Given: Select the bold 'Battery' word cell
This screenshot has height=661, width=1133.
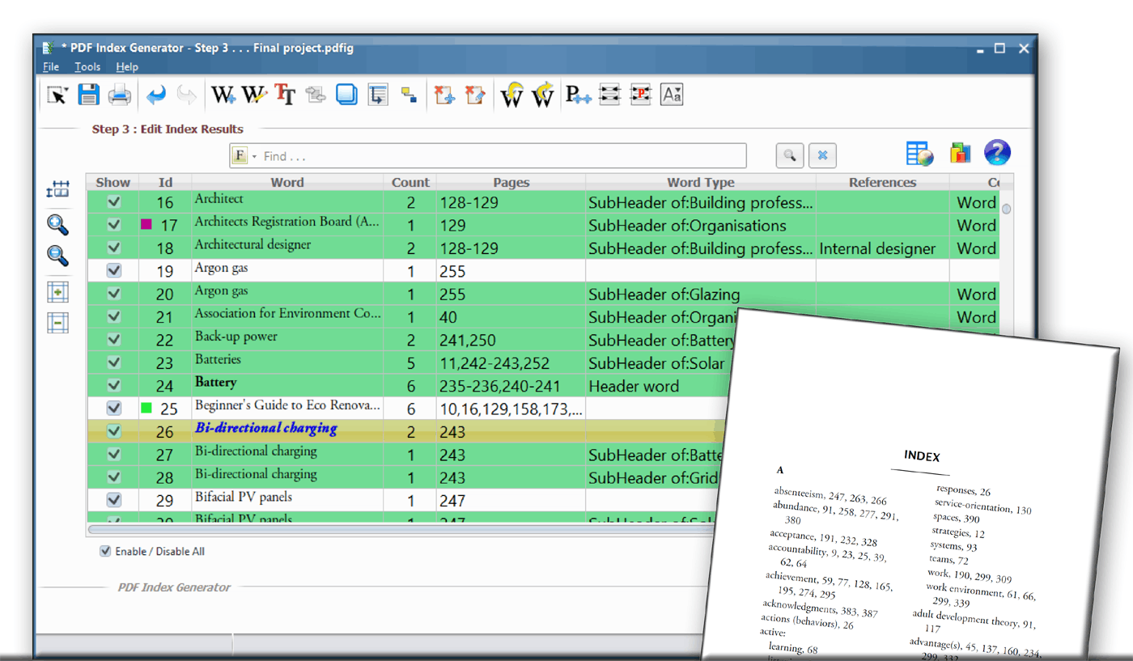Looking at the screenshot, I should tap(287, 385).
